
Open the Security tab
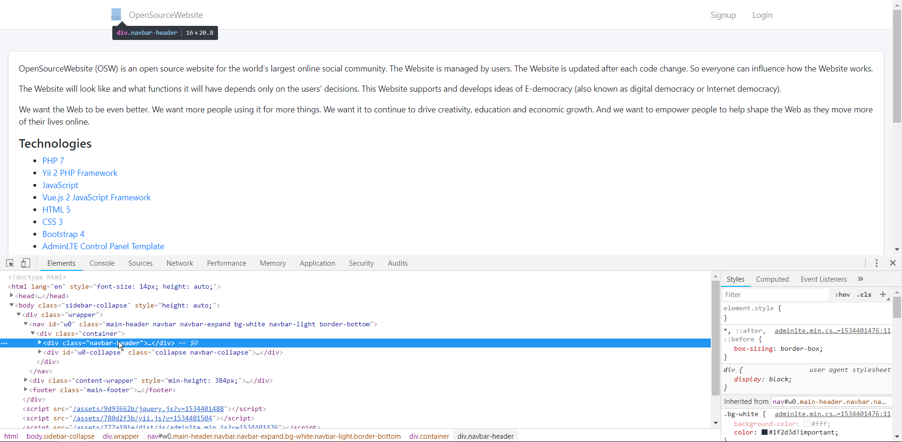(x=361, y=263)
